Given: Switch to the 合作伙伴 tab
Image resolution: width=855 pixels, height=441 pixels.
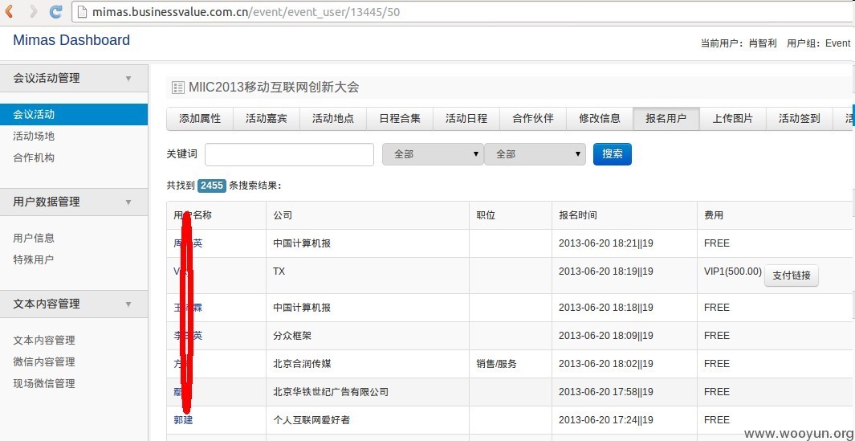Looking at the screenshot, I should [533, 118].
